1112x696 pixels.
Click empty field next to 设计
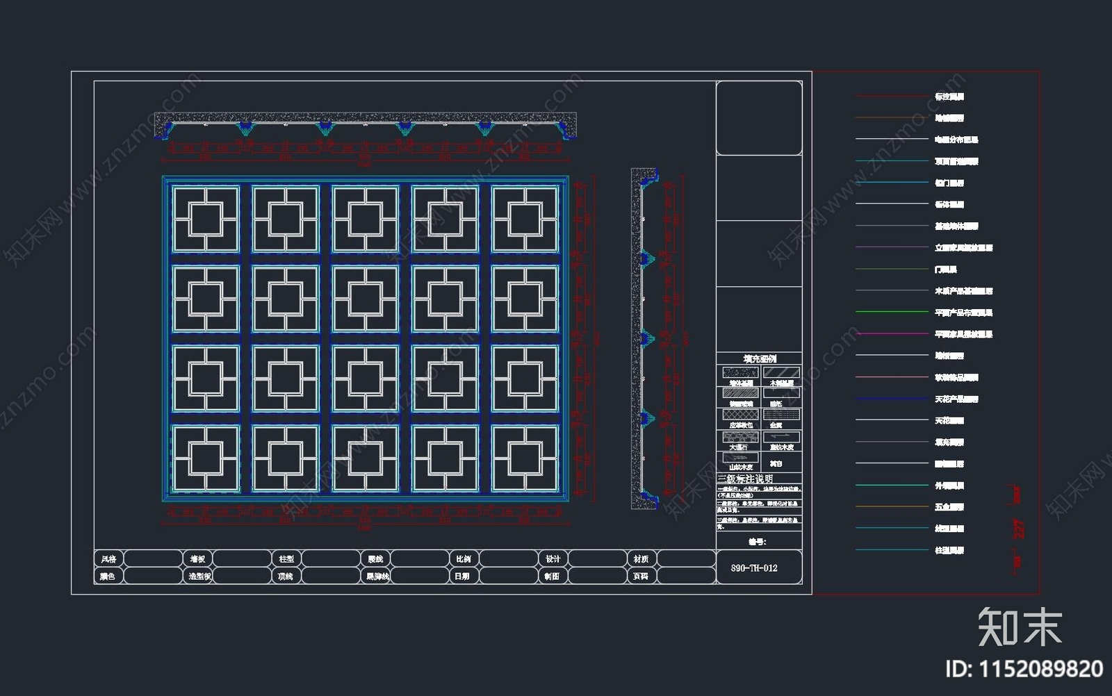pos(597,559)
